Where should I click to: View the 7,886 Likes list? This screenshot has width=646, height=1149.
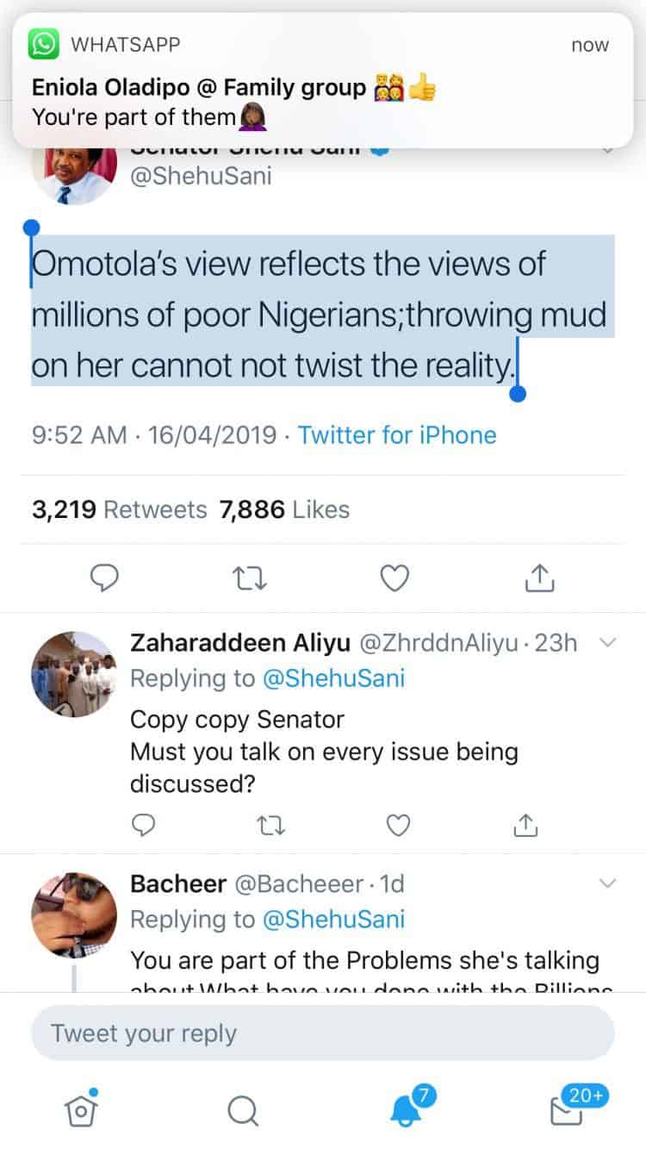(x=284, y=509)
